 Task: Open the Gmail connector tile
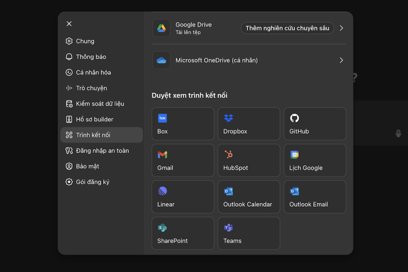[x=182, y=160]
